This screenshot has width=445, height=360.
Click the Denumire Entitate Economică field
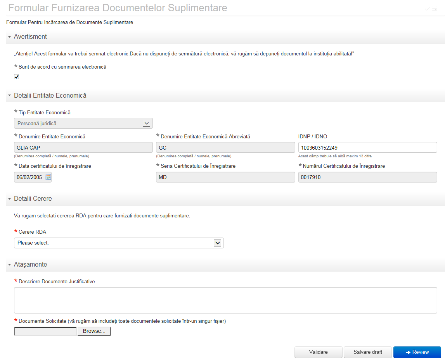point(83,148)
